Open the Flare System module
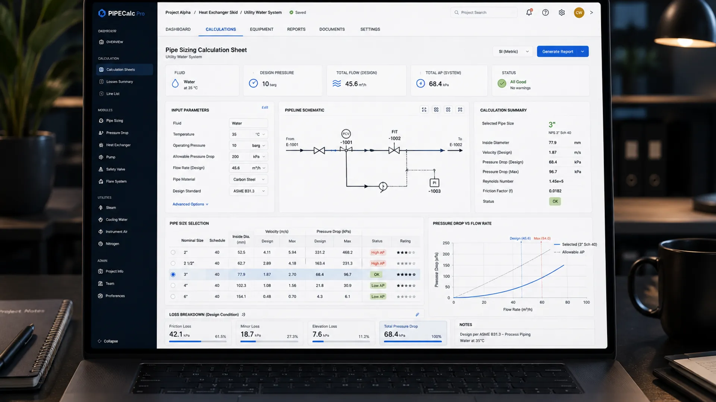The image size is (716, 402). [x=112, y=181]
